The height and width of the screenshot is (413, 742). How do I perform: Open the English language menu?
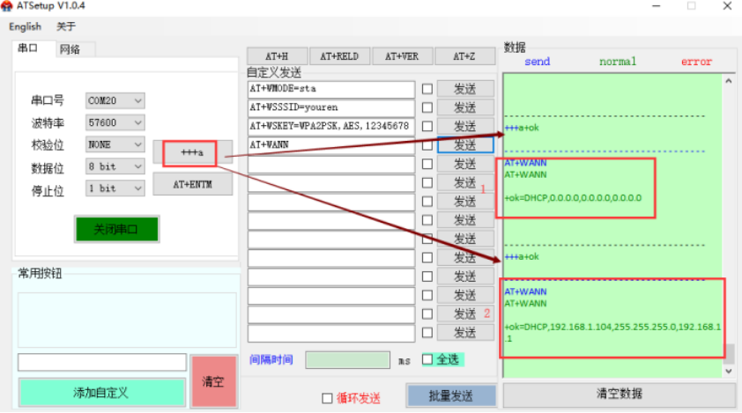(25, 26)
